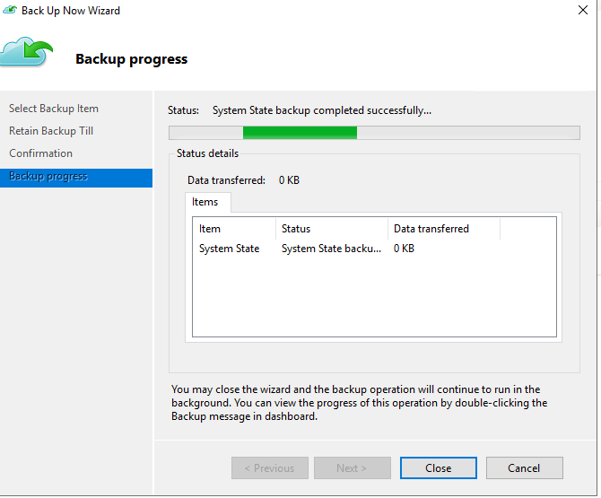
Task: Switch to the Items tab
Action: point(207,202)
